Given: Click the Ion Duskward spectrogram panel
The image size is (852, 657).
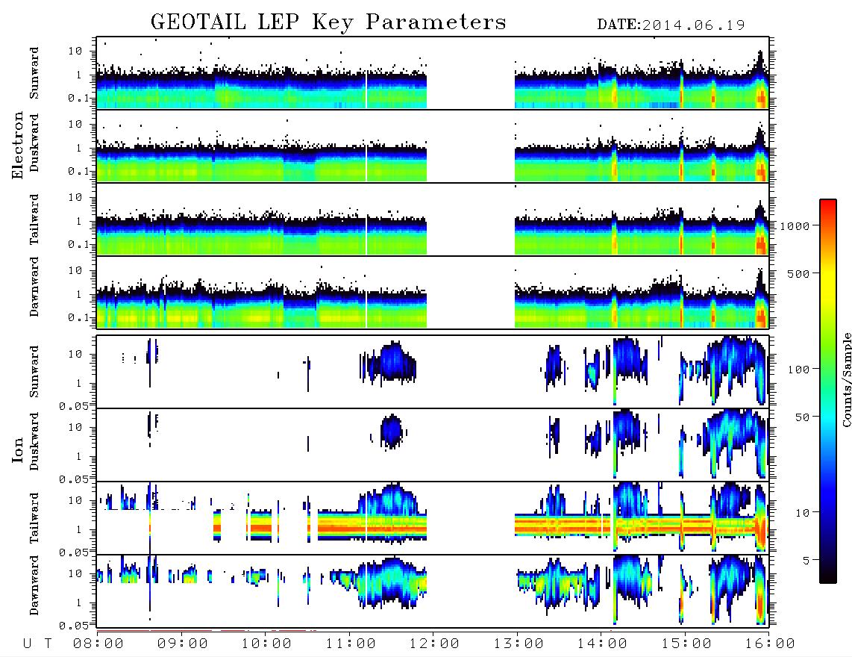Looking at the screenshot, I should 433,445.
